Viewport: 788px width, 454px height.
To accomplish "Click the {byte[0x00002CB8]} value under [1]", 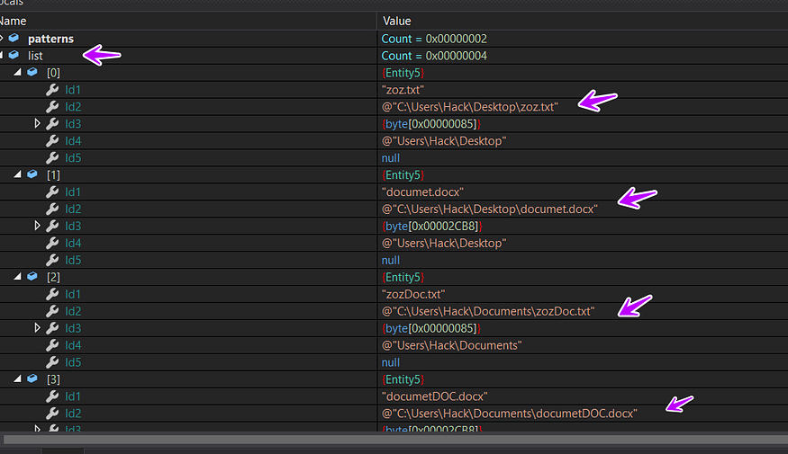I will click(431, 227).
